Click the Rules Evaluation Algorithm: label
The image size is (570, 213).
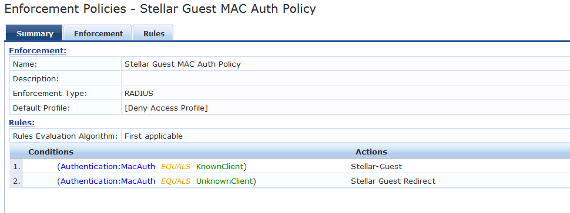click(65, 136)
